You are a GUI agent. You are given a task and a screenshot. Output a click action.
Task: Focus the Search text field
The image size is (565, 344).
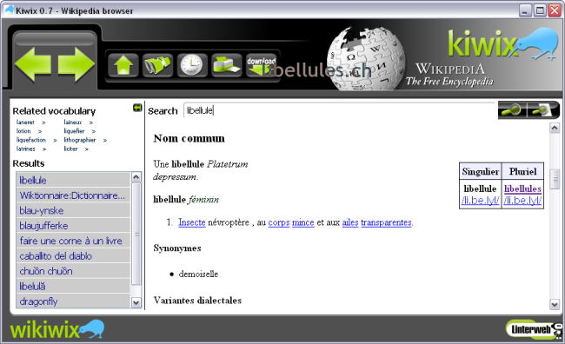click(x=339, y=110)
